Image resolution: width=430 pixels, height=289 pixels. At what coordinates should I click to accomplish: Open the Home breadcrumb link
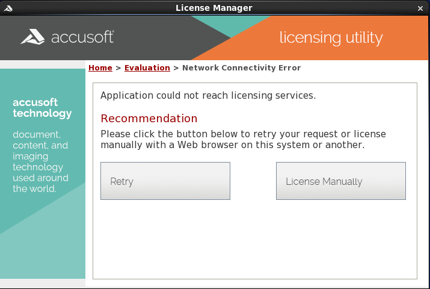[x=100, y=68]
